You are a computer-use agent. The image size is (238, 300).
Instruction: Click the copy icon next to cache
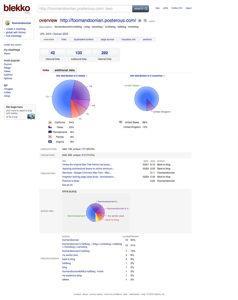(145, 20)
